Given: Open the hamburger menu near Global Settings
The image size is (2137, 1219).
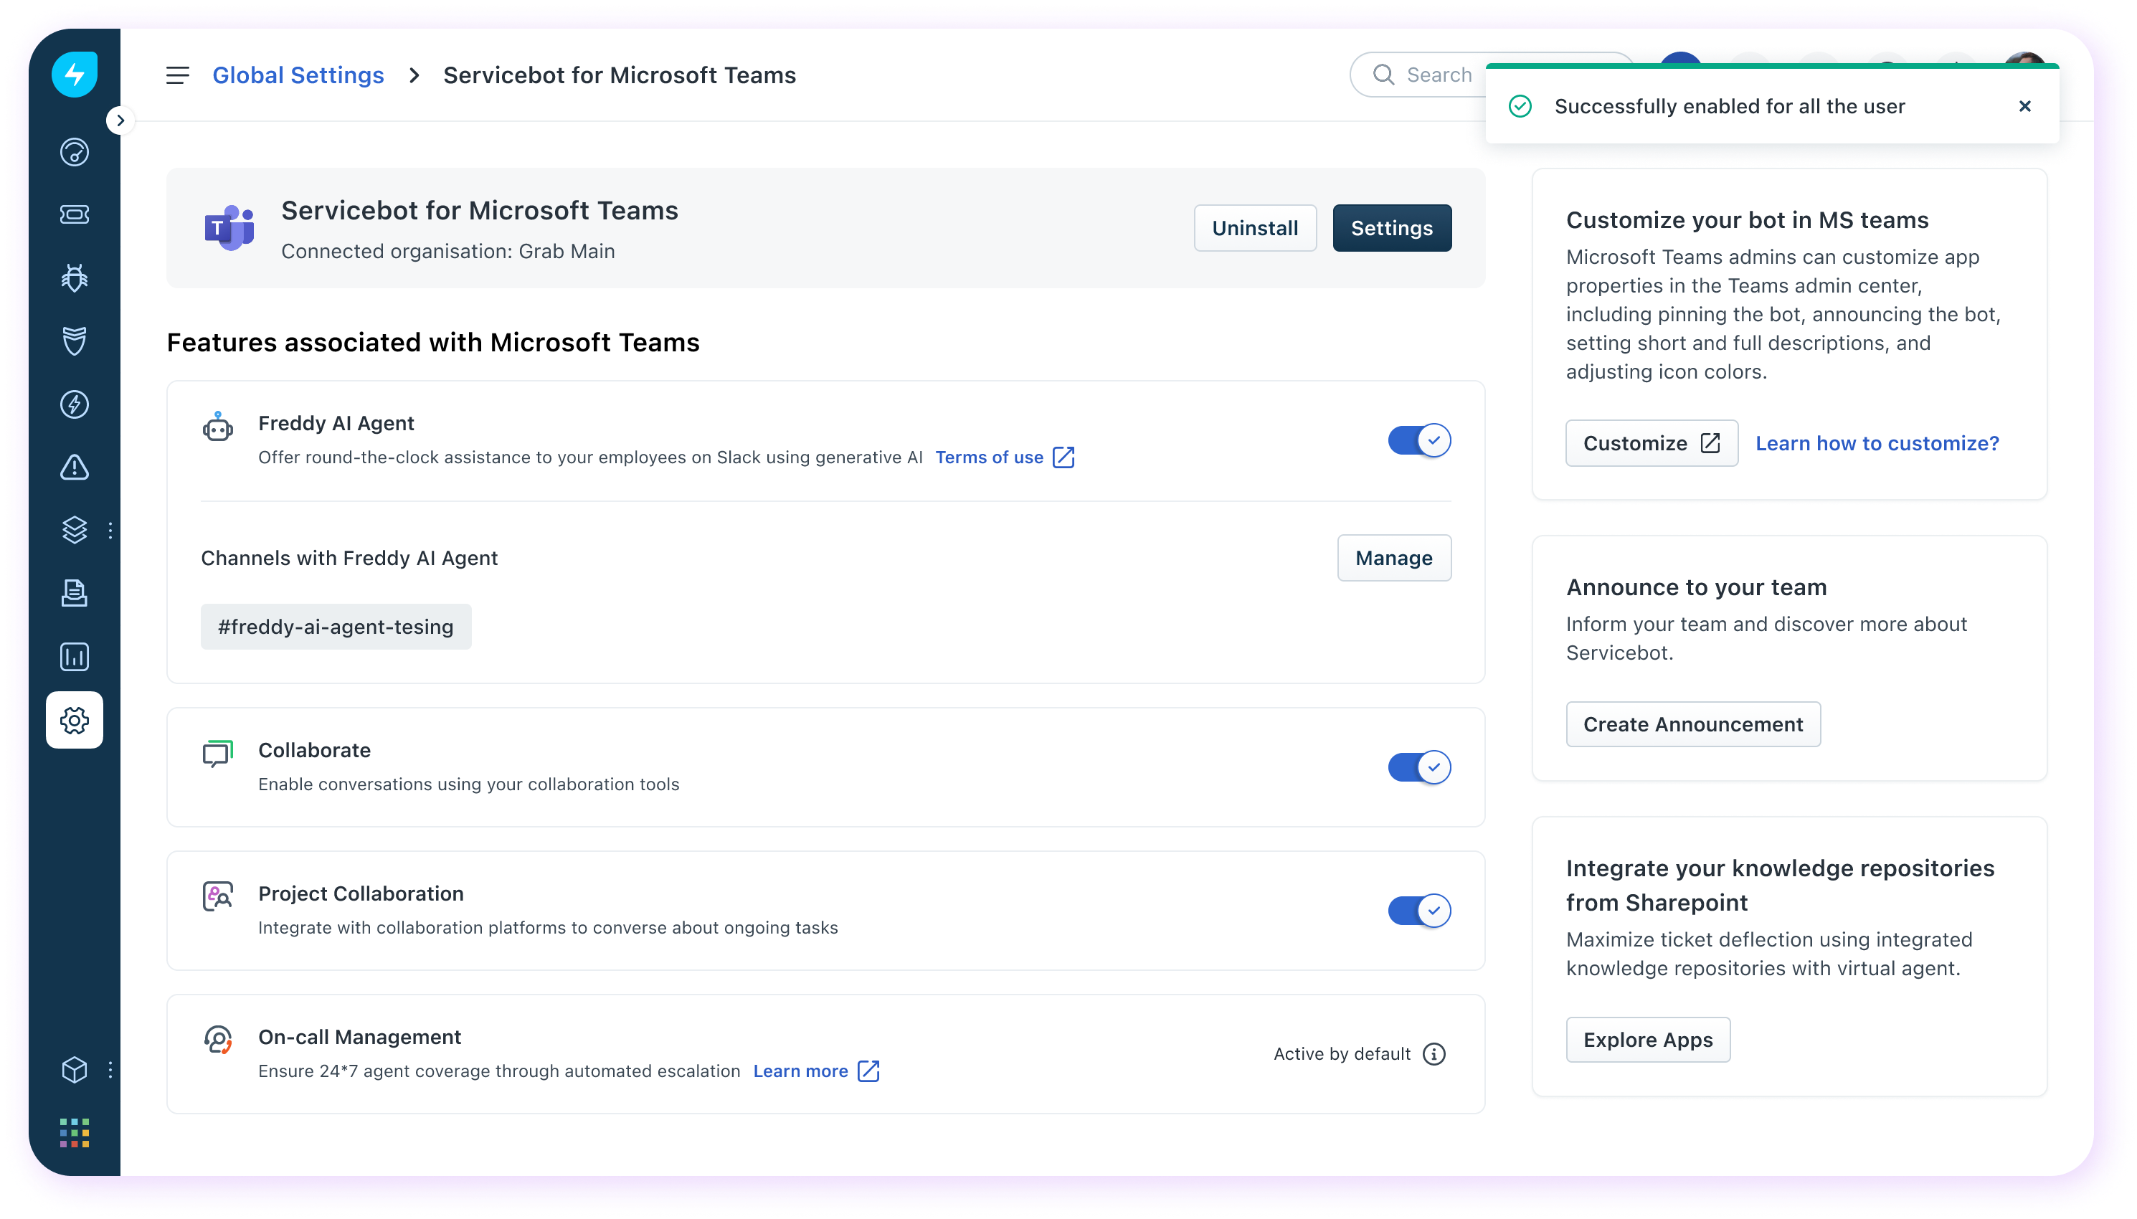Looking at the screenshot, I should pyautogui.click(x=177, y=75).
